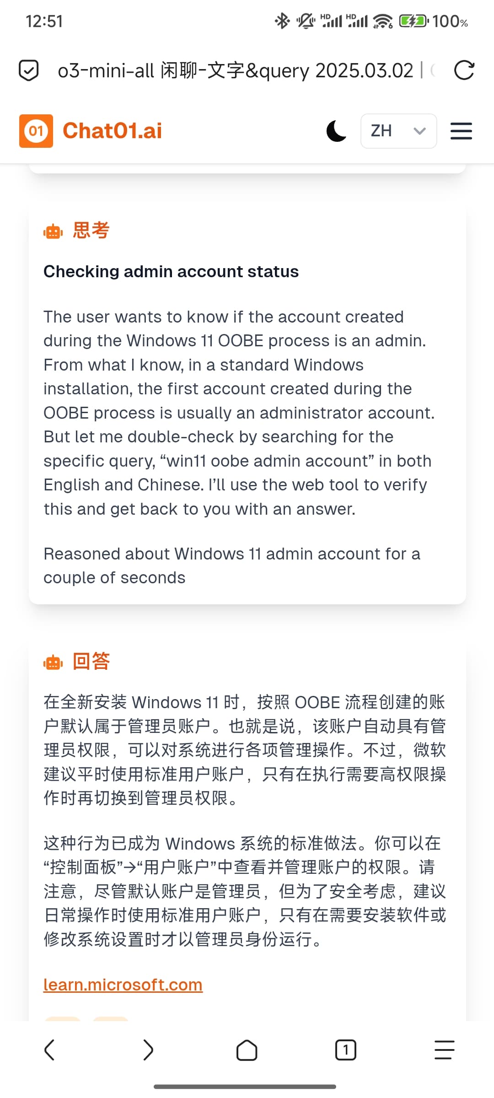494x1098 pixels.
Task: Click the 回答 section heading
Action: point(91,661)
